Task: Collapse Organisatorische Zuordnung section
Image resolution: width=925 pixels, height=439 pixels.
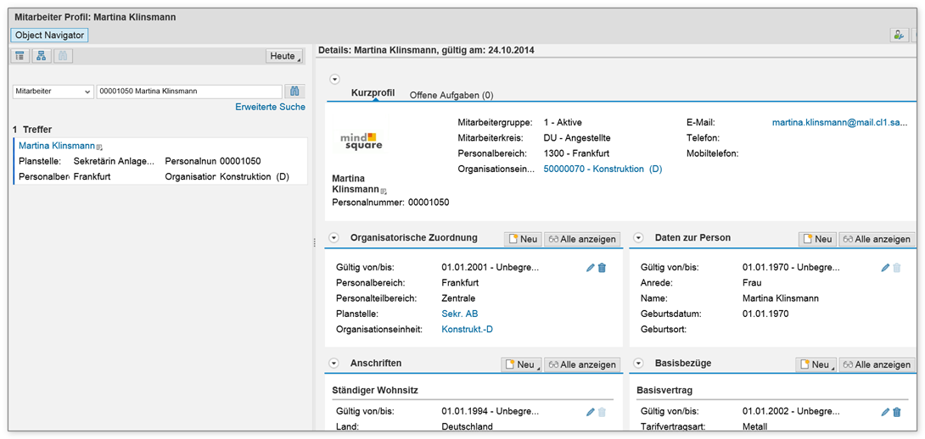Action: [334, 238]
